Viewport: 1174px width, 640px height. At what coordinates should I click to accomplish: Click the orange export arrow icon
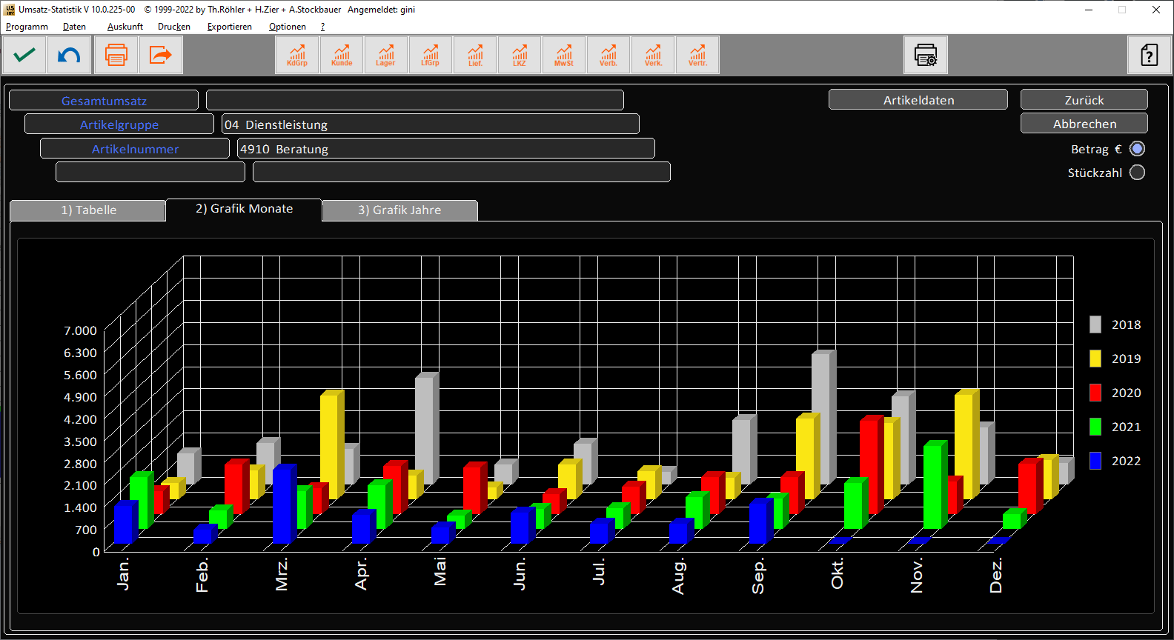tap(161, 55)
